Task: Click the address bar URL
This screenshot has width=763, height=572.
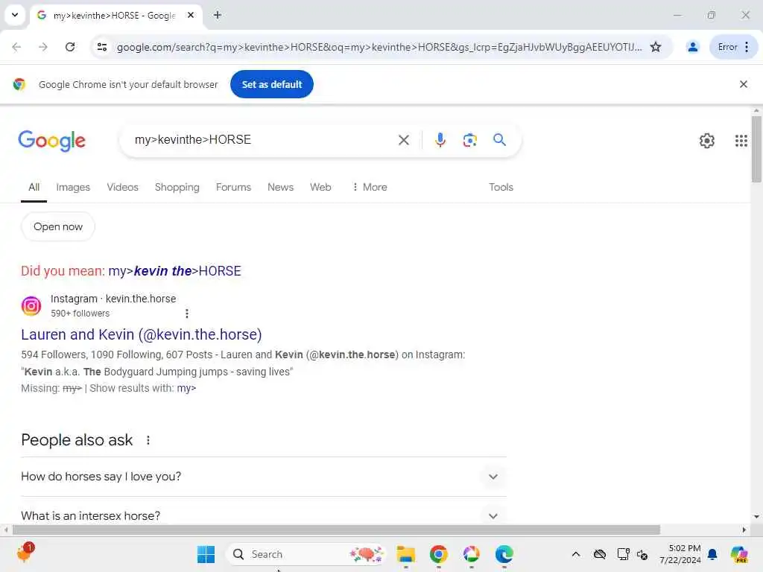Action: 379,47
